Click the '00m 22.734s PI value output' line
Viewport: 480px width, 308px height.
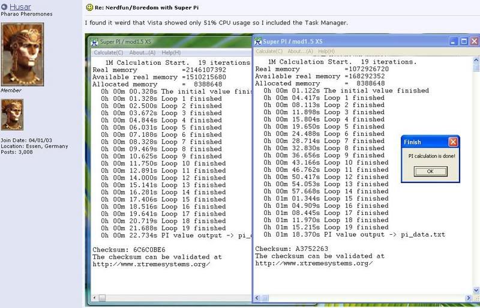(176, 235)
